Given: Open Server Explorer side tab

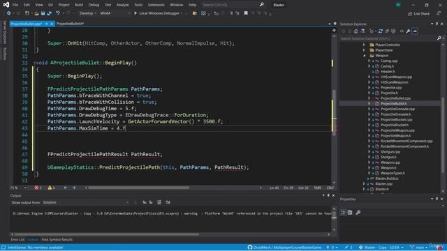Looking at the screenshot, I should [x=4, y=33].
